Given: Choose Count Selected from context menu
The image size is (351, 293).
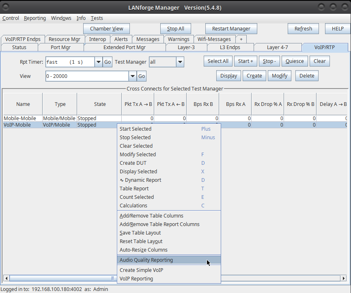Looking at the screenshot, I should coord(169,197).
